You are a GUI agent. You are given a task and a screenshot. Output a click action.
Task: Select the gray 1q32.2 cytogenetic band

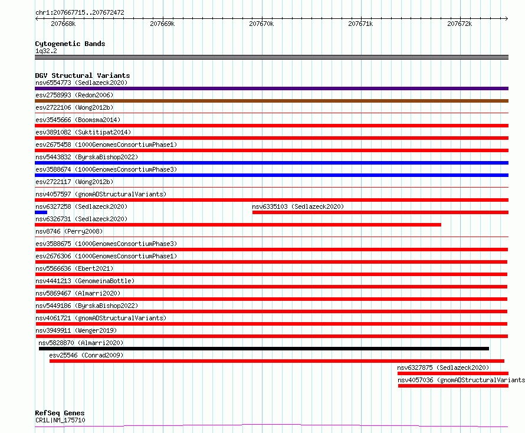tap(271, 57)
